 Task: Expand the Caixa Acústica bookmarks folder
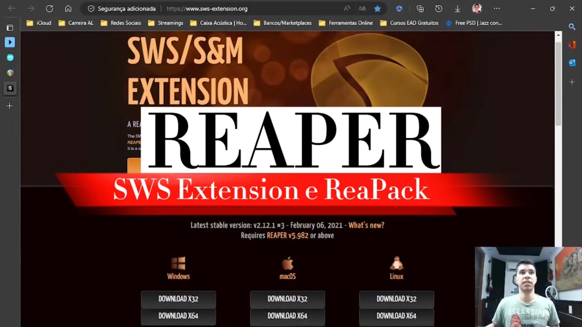(218, 23)
